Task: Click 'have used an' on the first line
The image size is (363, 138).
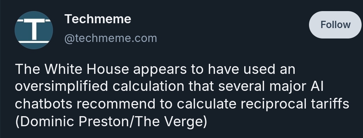Action: pos(252,69)
